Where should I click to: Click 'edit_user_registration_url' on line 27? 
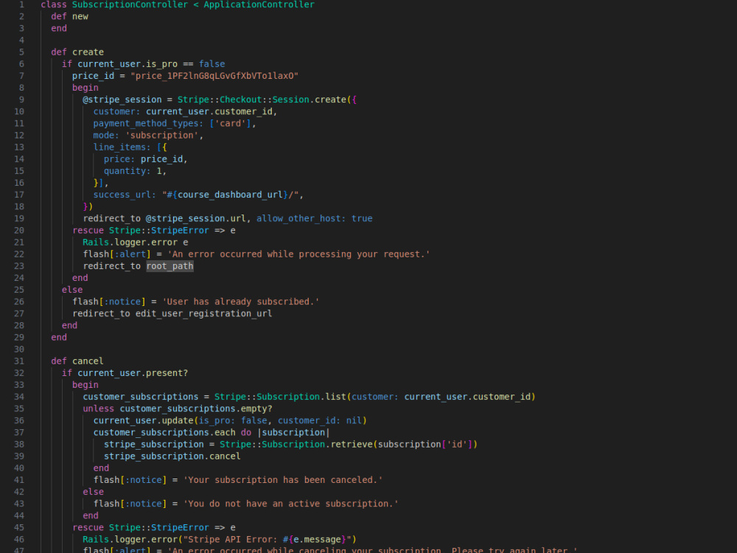point(203,313)
